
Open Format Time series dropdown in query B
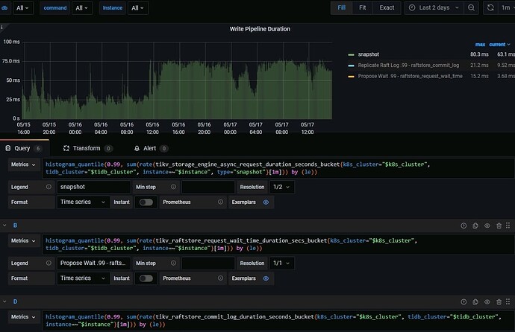coord(83,278)
